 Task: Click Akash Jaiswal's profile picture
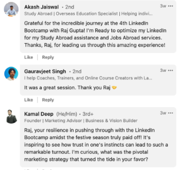11,9
